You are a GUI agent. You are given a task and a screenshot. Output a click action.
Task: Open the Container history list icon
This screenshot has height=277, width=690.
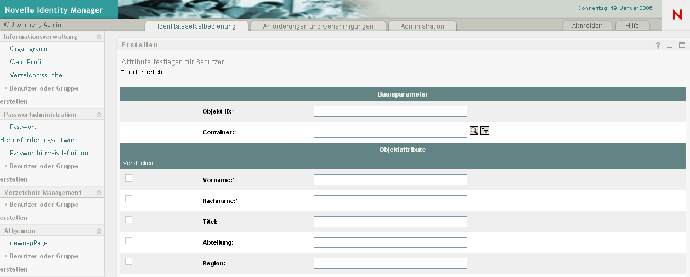(485, 131)
